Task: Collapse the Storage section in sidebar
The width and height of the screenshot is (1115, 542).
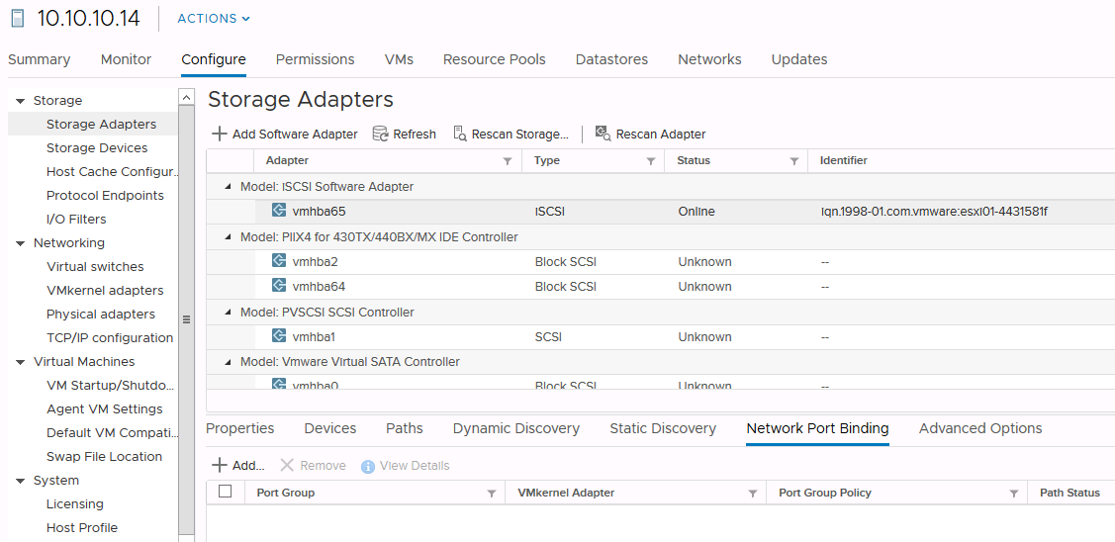Action: 20,101
